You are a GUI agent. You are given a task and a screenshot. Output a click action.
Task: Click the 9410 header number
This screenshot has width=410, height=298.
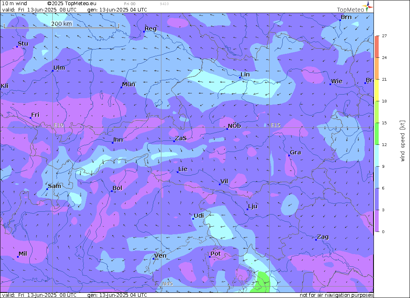click(x=164, y=4)
